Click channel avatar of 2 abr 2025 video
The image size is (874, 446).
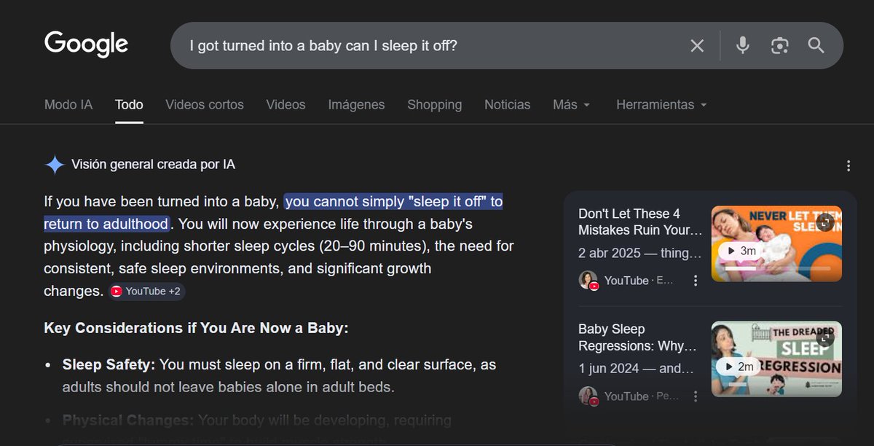tap(588, 281)
